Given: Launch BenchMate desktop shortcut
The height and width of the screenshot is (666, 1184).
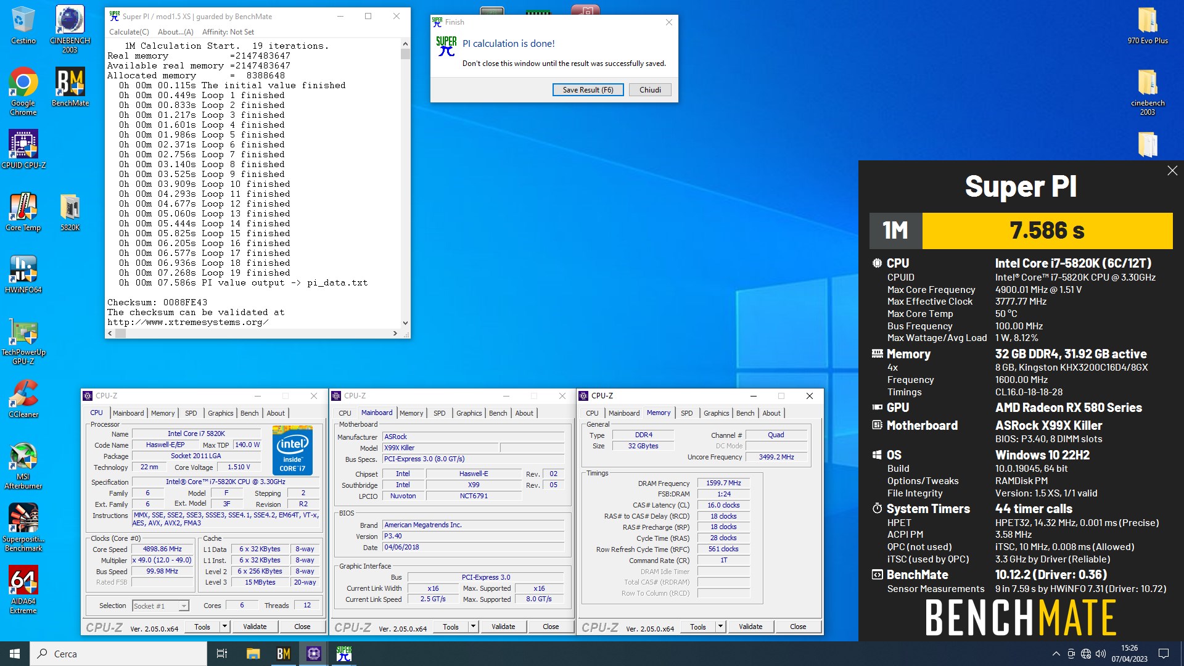Looking at the screenshot, I should click(70, 86).
